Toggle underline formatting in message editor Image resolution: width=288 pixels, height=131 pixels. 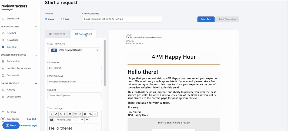click(x=70, y=114)
